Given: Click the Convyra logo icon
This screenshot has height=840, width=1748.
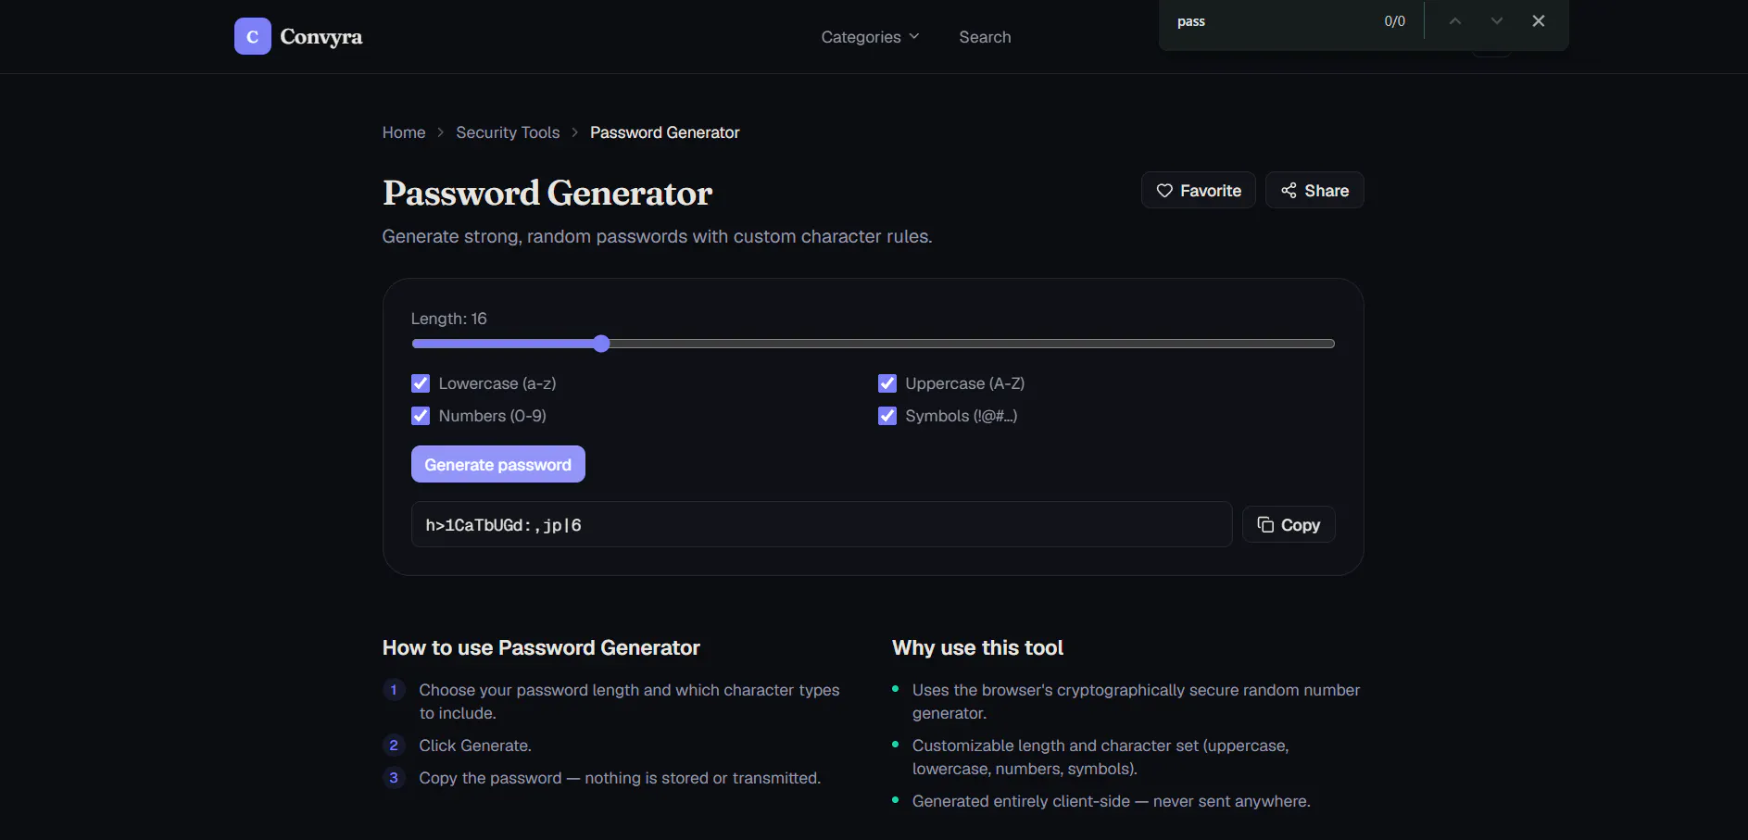Looking at the screenshot, I should coord(252,36).
